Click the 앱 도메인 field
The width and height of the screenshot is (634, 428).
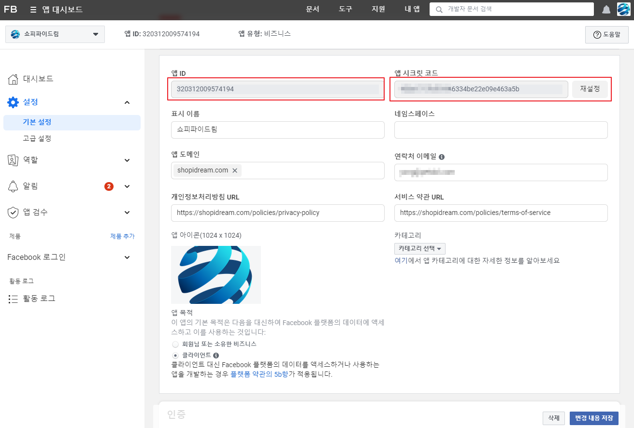tap(278, 171)
